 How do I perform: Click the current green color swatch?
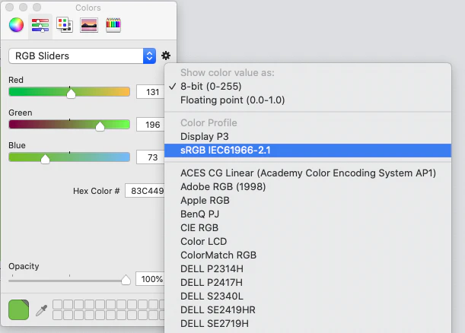click(x=19, y=309)
